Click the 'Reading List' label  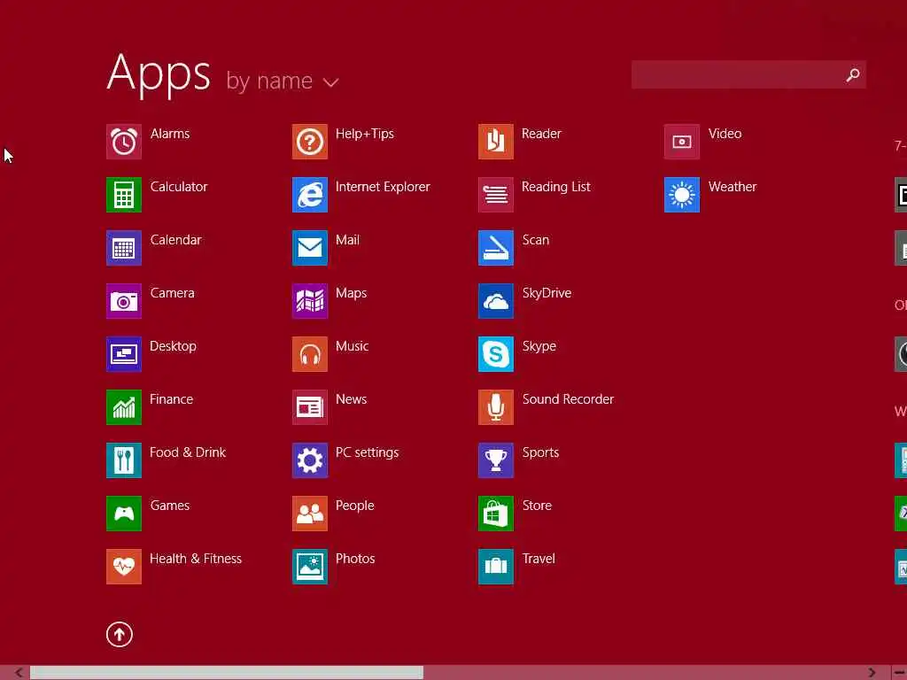point(556,187)
